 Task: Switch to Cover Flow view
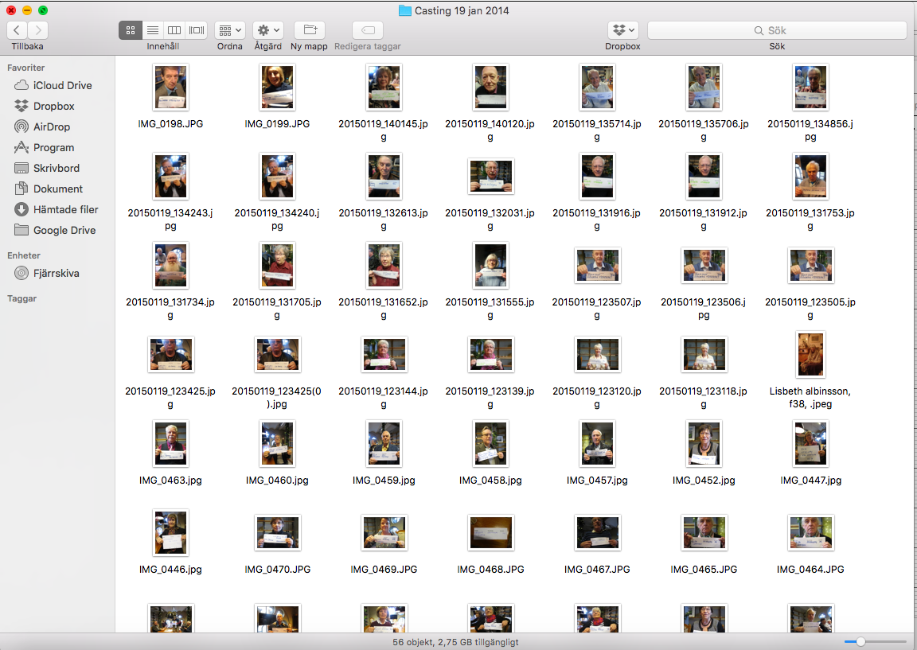[x=197, y=30]
